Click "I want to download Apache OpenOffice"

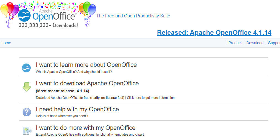point(87,83)
